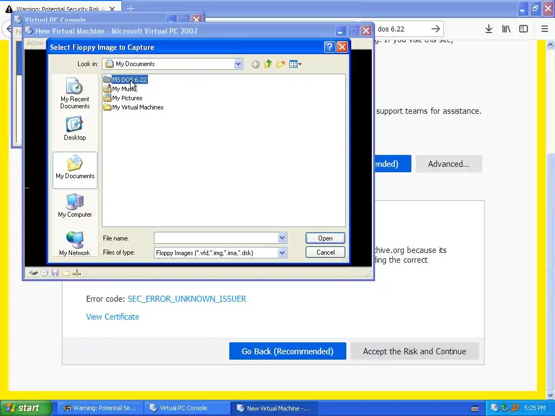This screenshot has width=555, height=416.
Task: Click the shared folder icon in VM status bar
Action: [x=66, y=272]
